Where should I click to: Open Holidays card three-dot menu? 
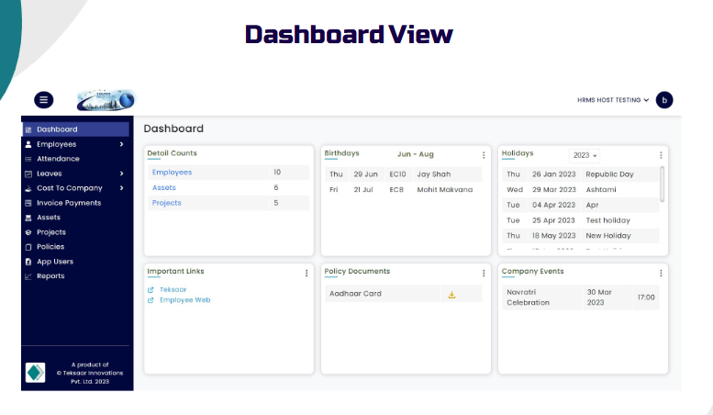(x=661, y=155)
